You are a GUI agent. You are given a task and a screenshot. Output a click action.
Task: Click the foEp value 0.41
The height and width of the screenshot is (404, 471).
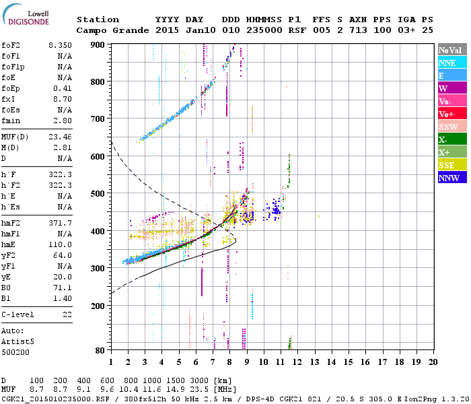click(x=63, y=88)
